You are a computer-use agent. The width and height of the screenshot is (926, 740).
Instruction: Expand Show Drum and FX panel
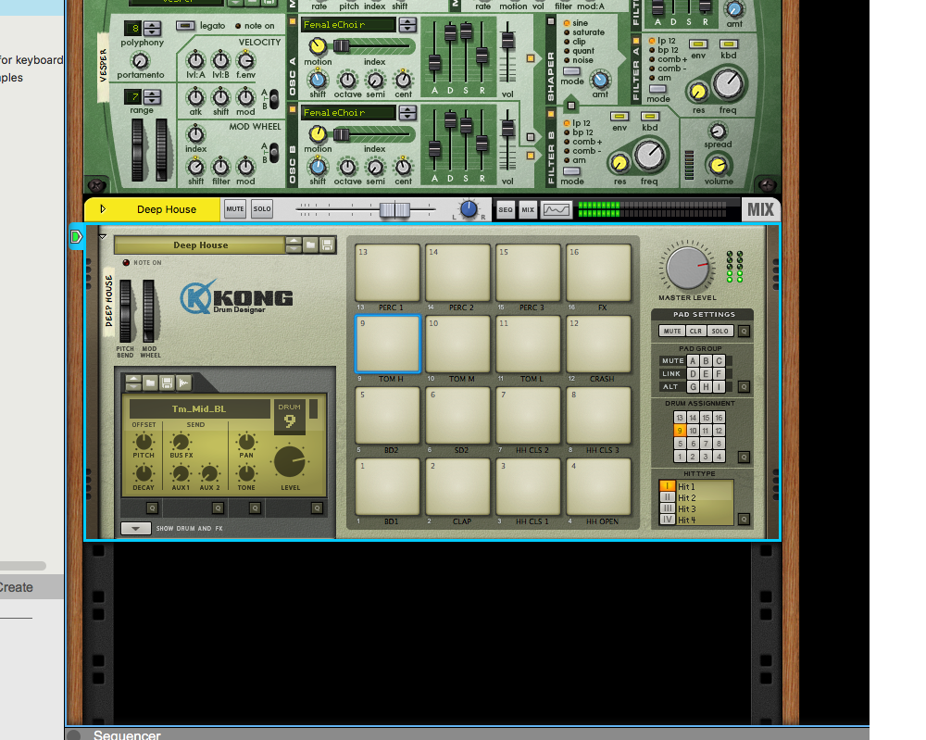point(135,529)
